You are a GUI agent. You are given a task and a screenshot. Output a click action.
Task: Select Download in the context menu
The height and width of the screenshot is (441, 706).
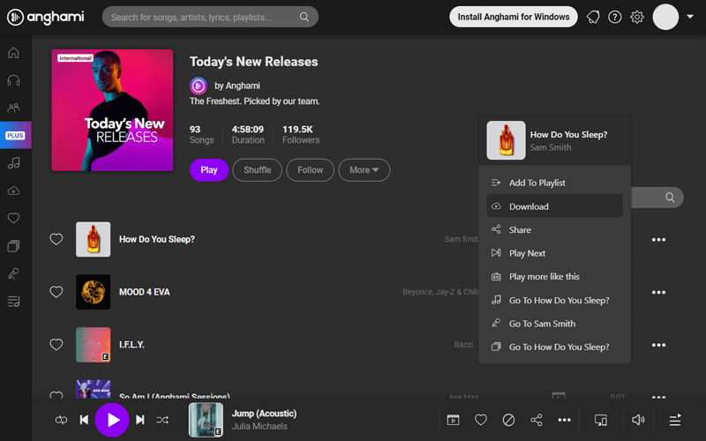554,206
